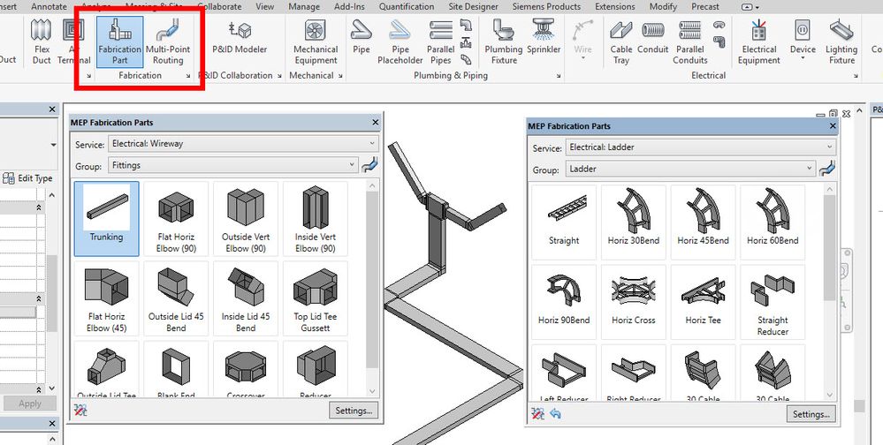Pick the Straight Reducer ladder part
Image resolution: width=883 pixels, height=445 pixels.
click(773, 302)
